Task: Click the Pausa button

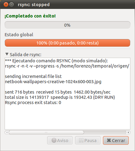Action: coord(88,140)
